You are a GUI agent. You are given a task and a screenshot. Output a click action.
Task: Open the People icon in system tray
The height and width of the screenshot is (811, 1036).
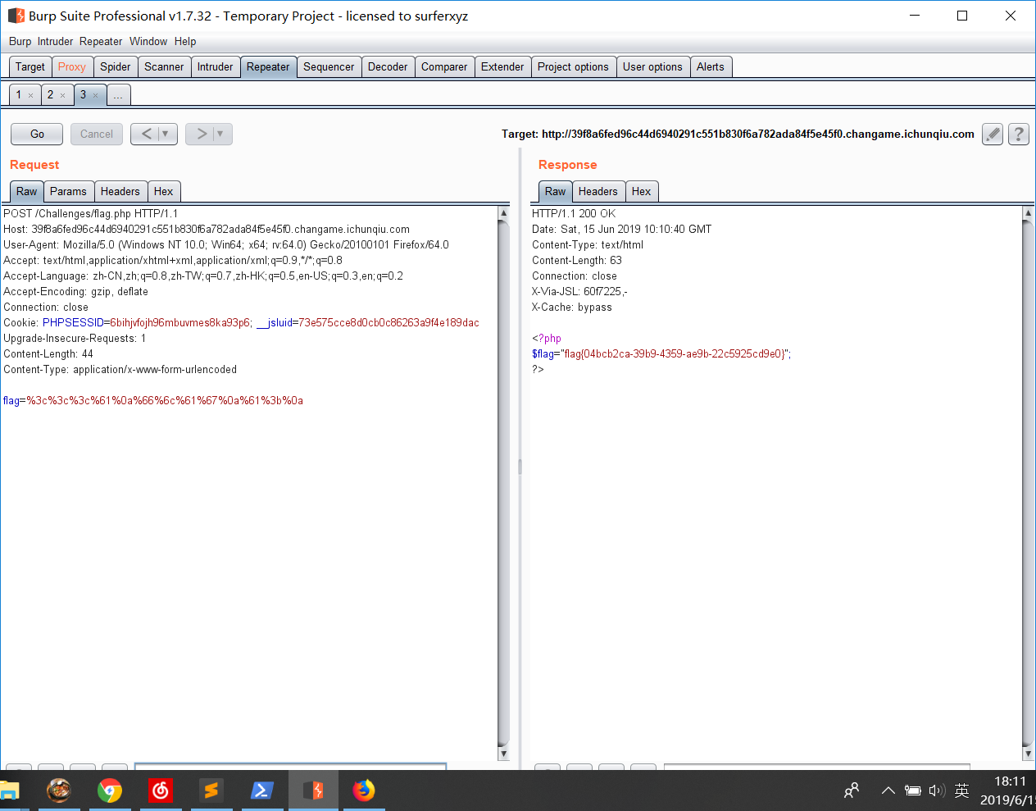[x=852, y=790]
